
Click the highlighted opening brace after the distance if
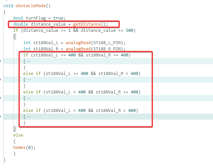coord(15,37)
